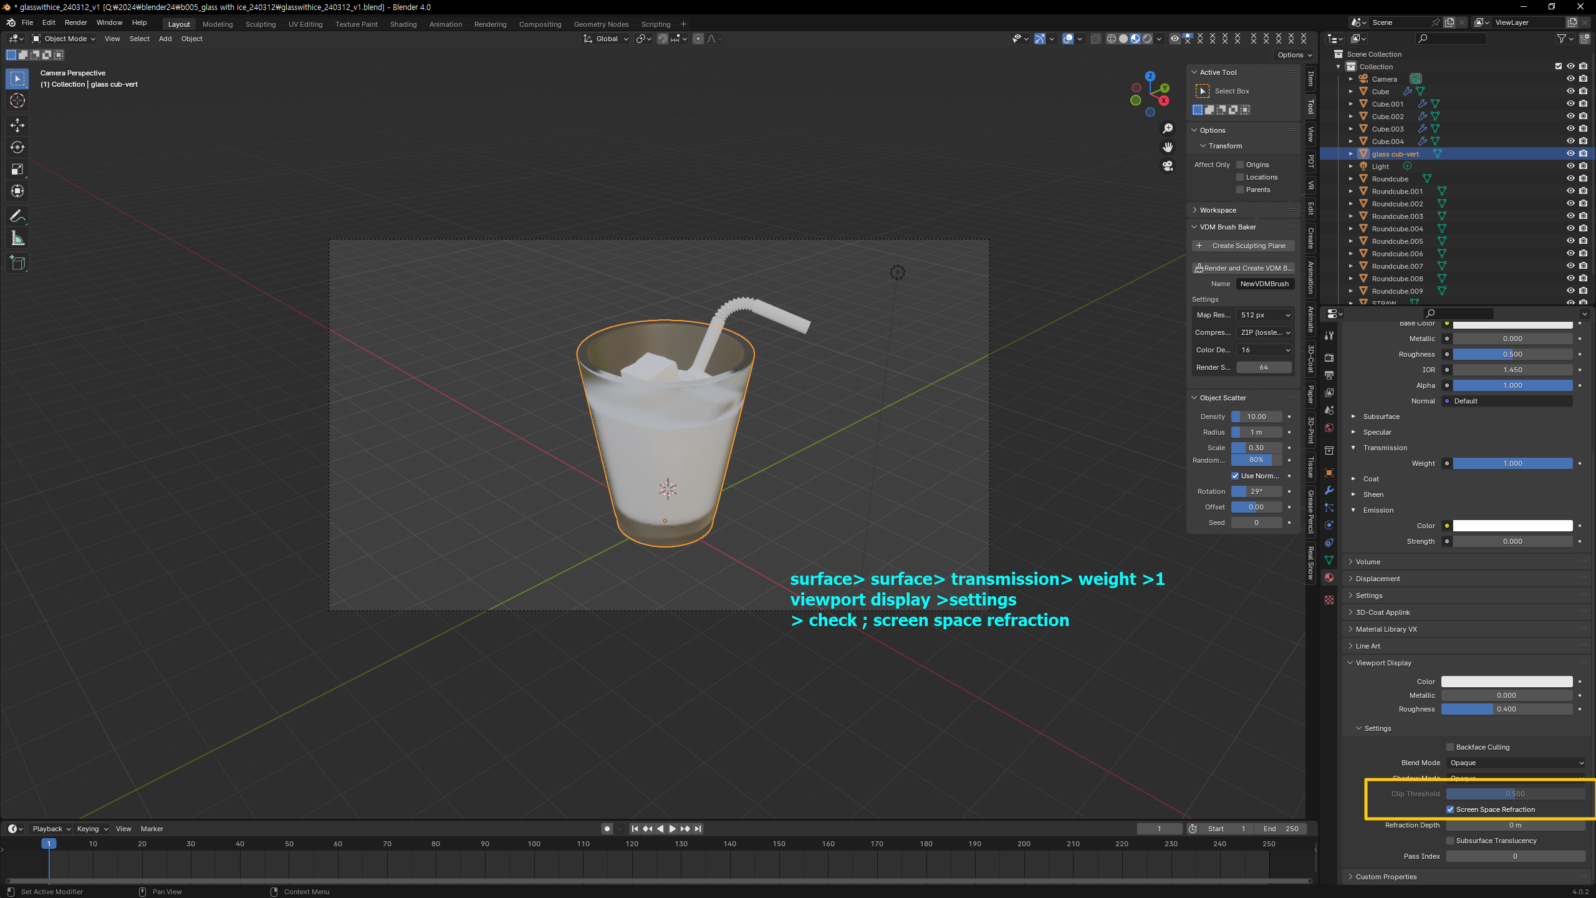This screenshot has width=1596, height=898.
Task: Switch to the Shading workspace tab
Action: point(403,24)
